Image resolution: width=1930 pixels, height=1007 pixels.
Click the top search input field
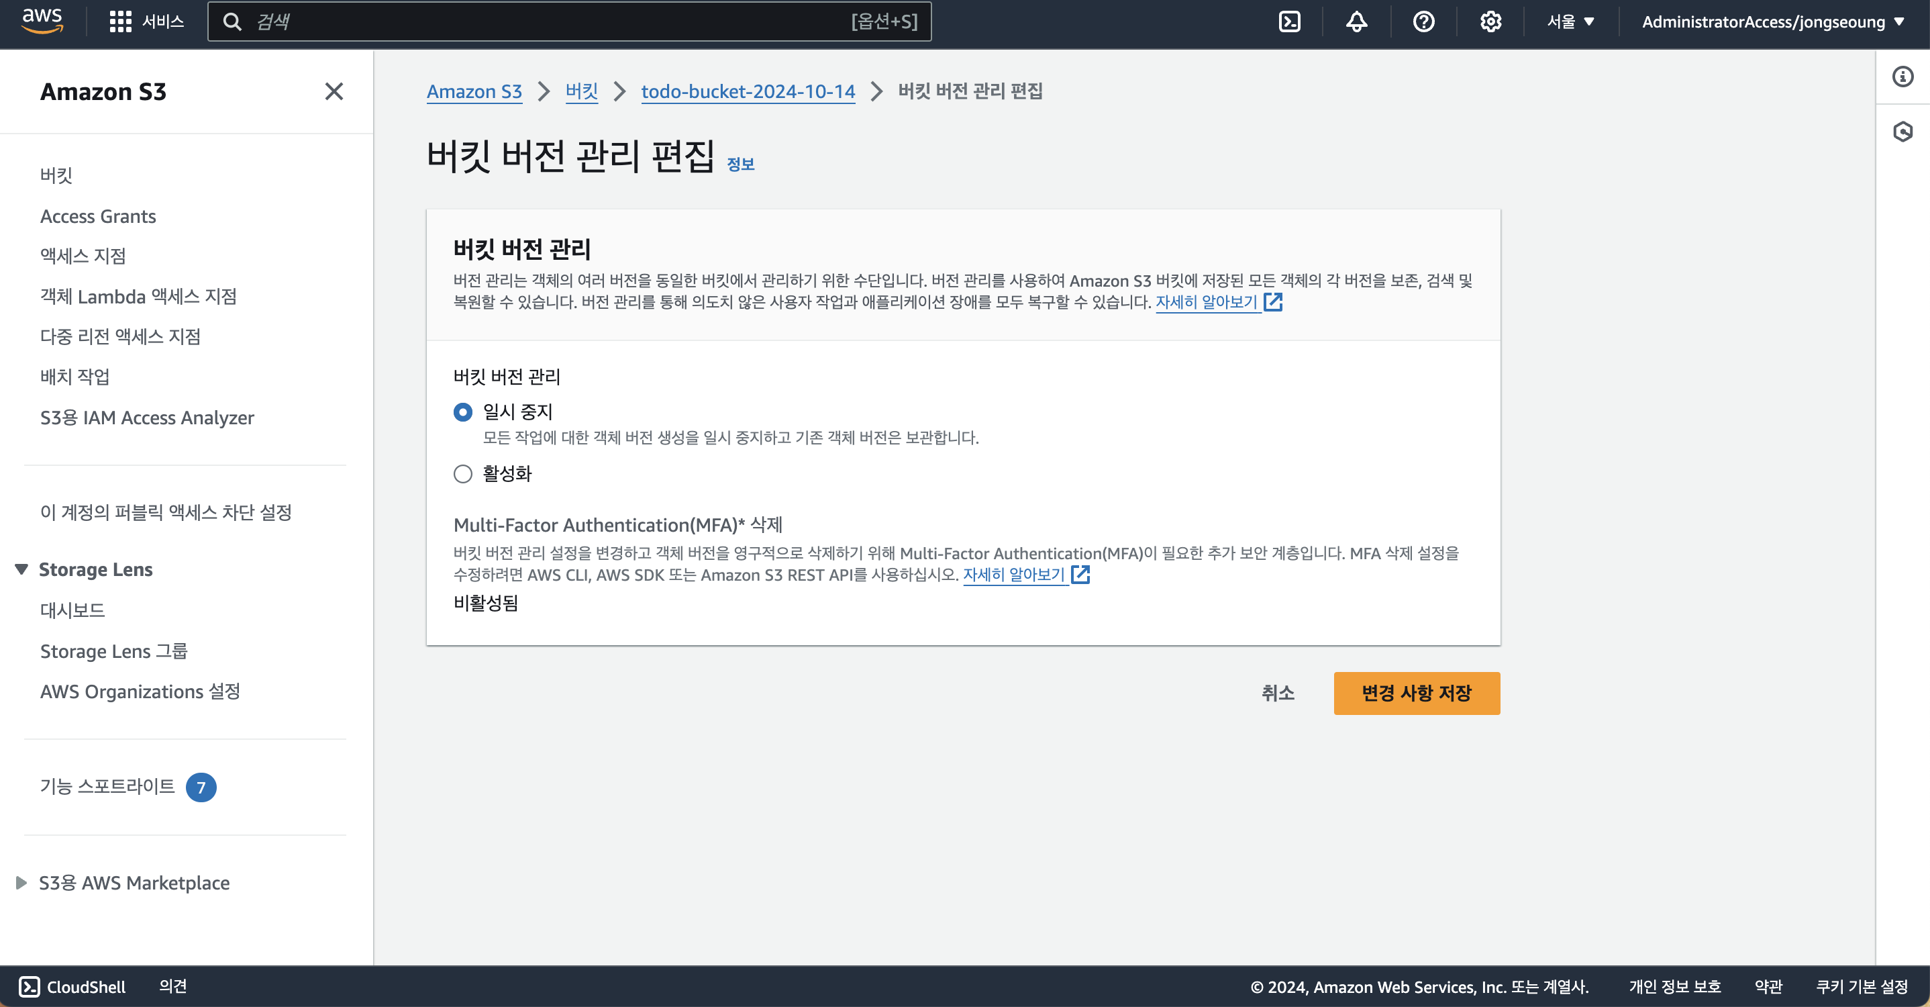554,21
